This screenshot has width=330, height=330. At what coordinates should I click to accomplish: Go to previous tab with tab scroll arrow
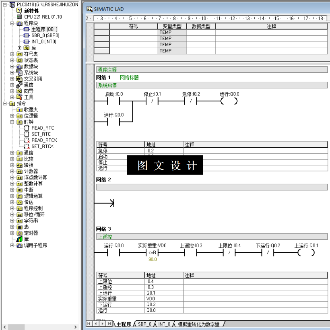point(96,324)
